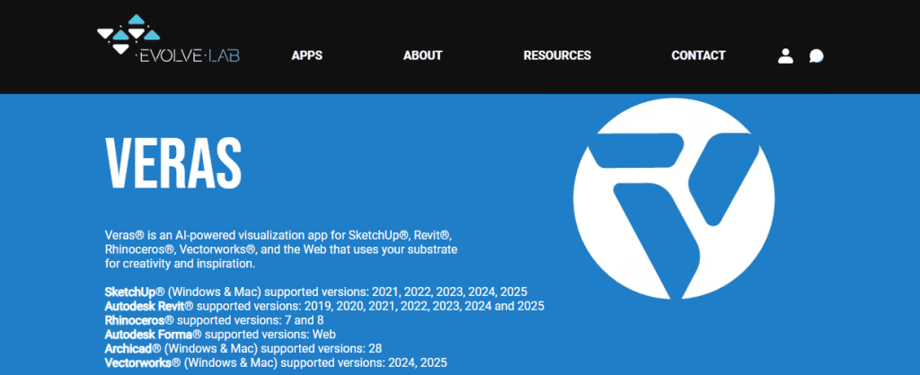The width and height of the screenshot is (920, 375).
Task: Select the RESOURCES navigation item
Action: 557,56
